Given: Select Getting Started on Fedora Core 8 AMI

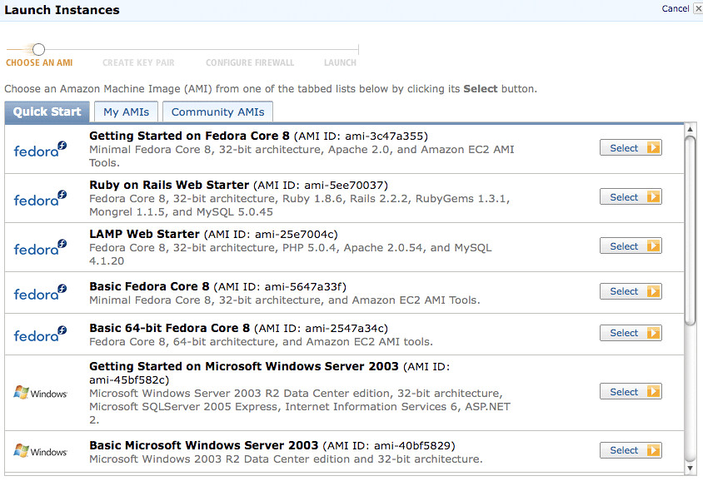Looking at the screenshot, I should 631,148.
